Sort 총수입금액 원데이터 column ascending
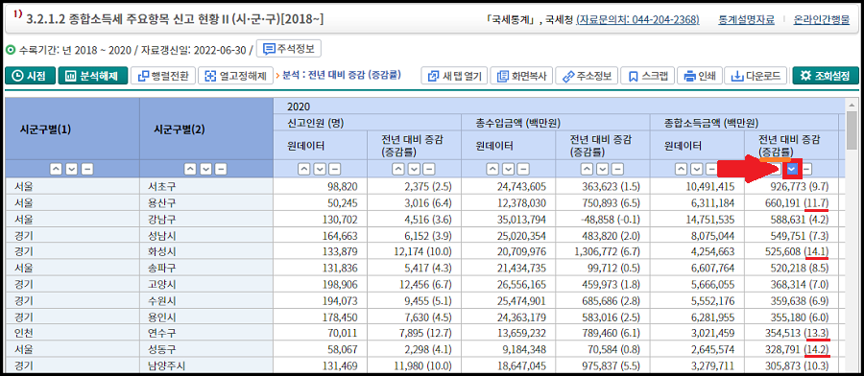 point(492,169)
